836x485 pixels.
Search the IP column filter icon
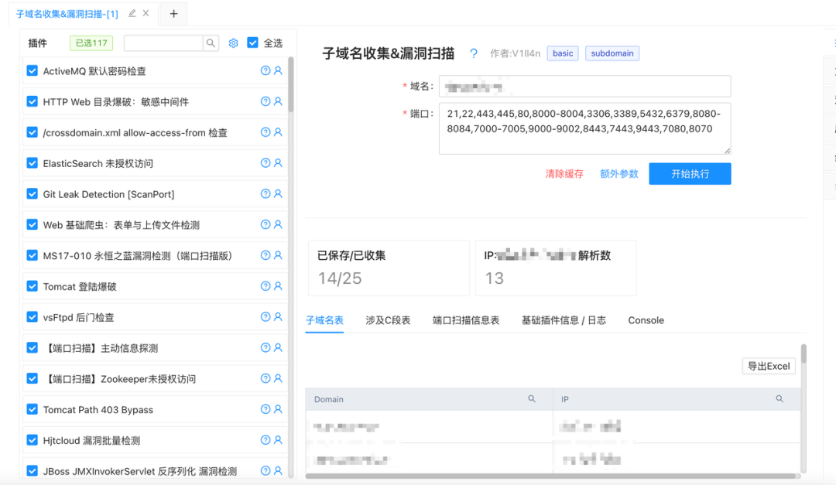tap(779, 398)
